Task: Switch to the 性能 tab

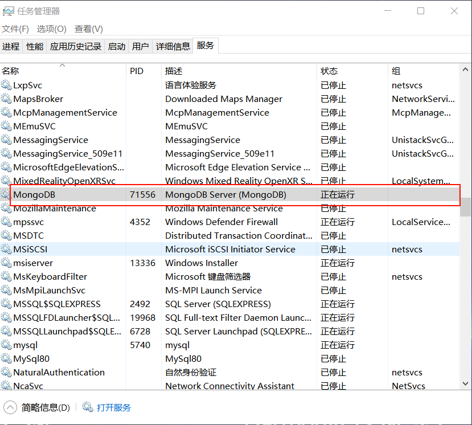Action: coord(35,46)
